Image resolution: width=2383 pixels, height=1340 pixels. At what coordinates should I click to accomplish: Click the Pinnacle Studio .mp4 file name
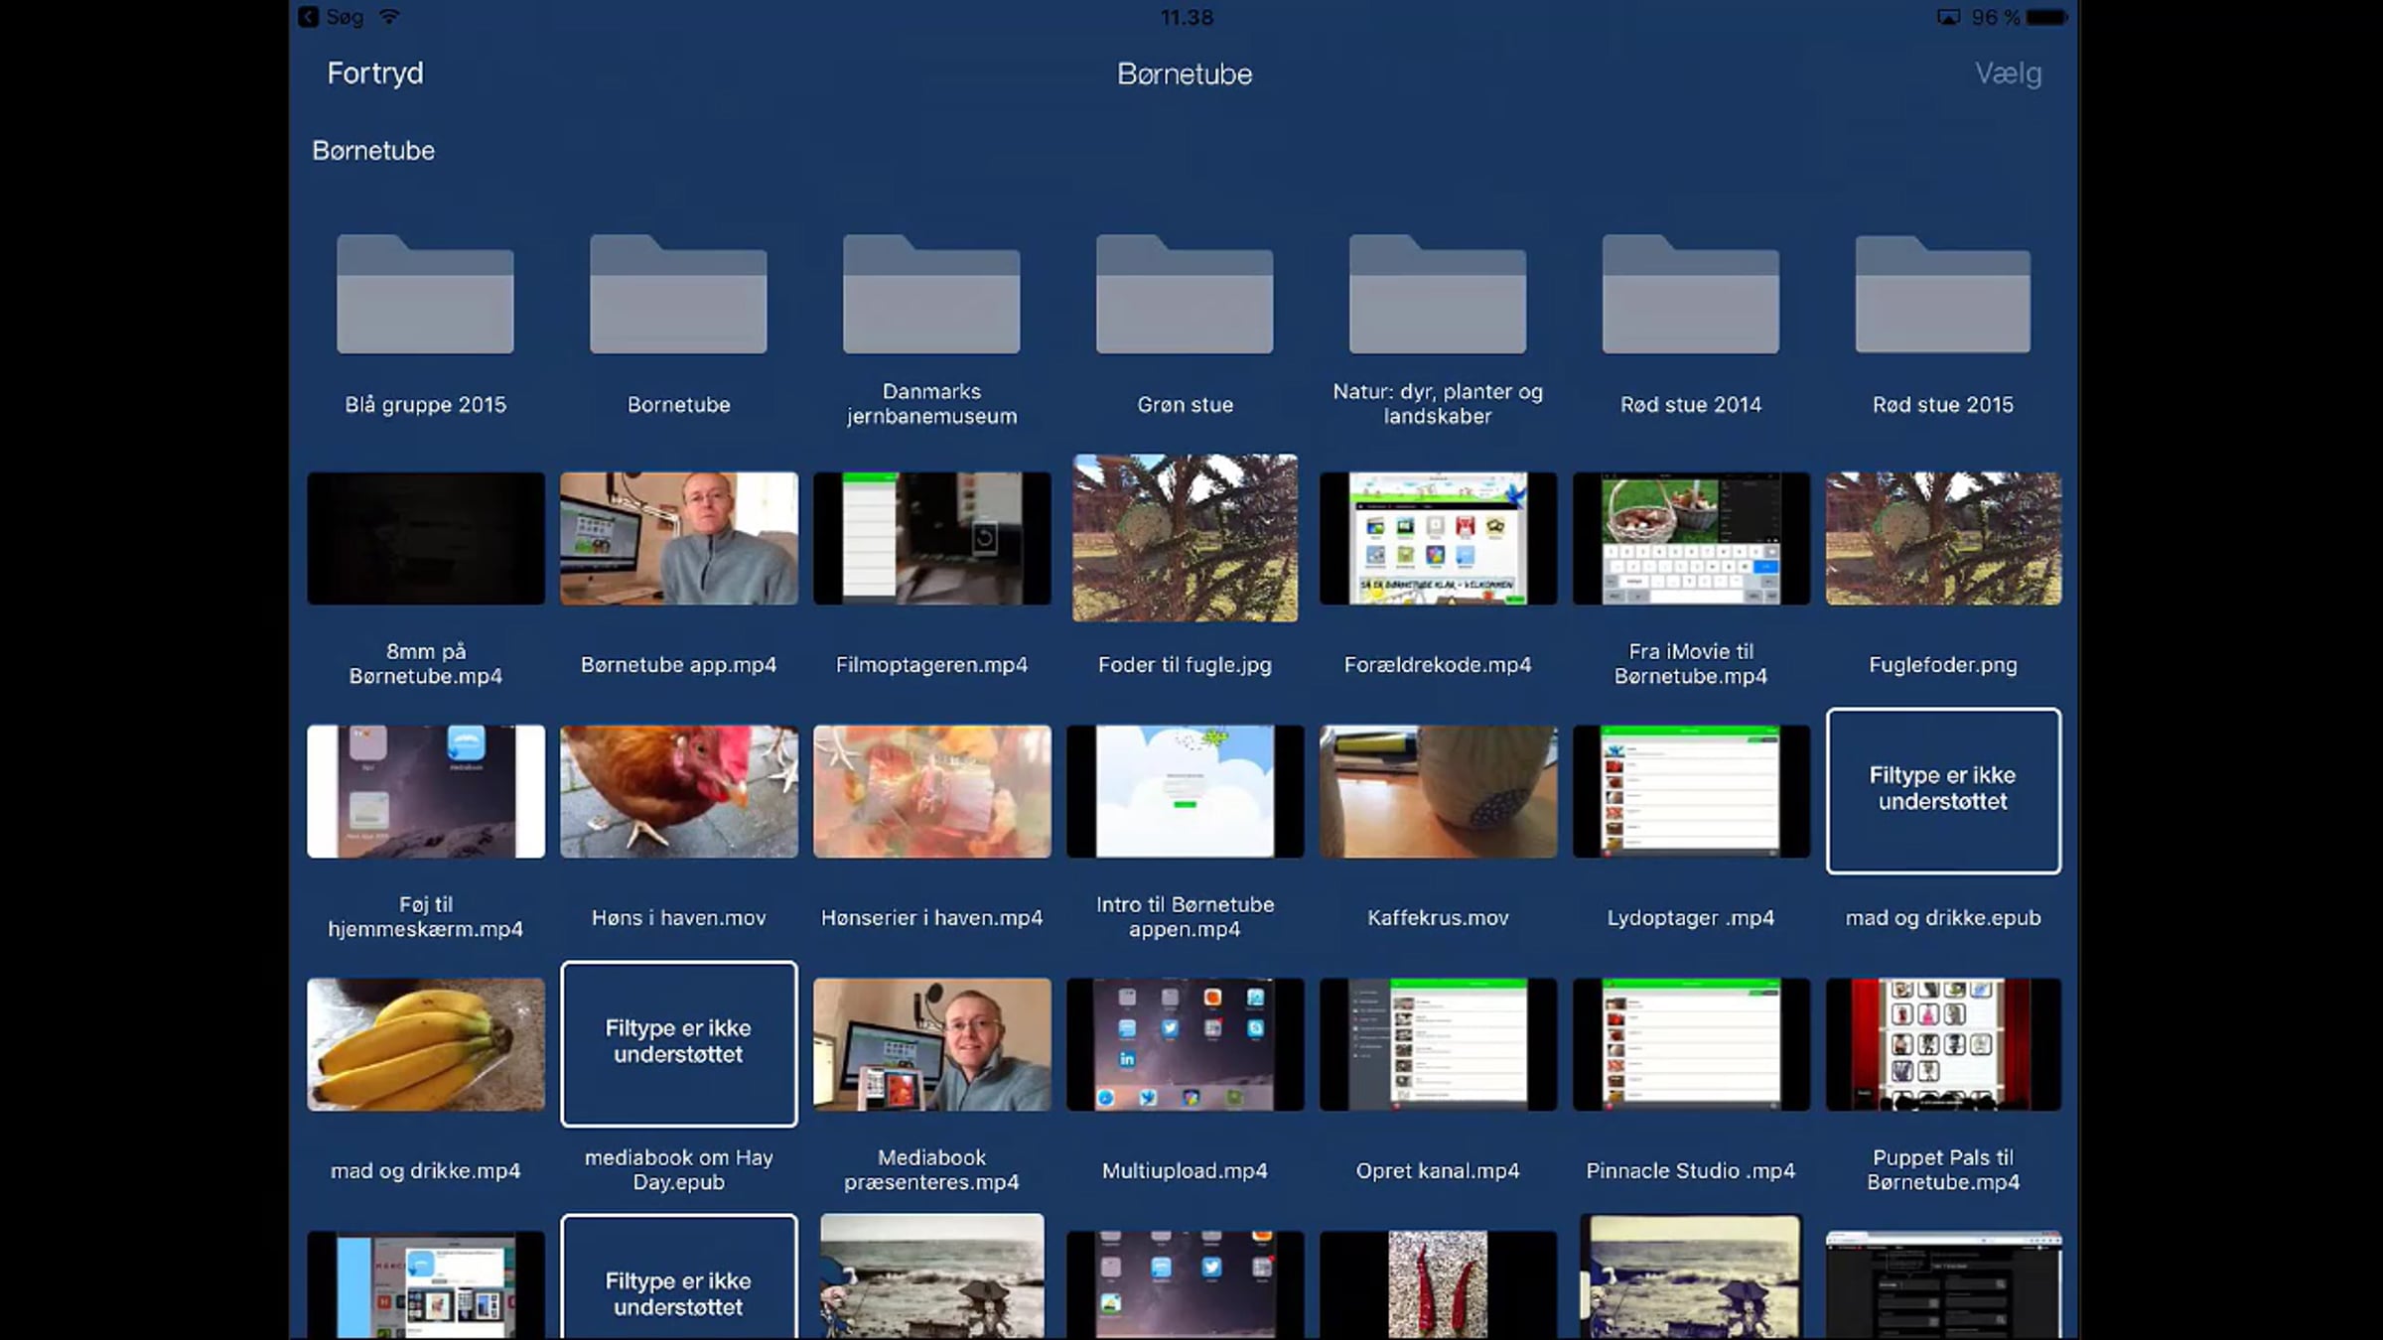coord(1691,1171)
